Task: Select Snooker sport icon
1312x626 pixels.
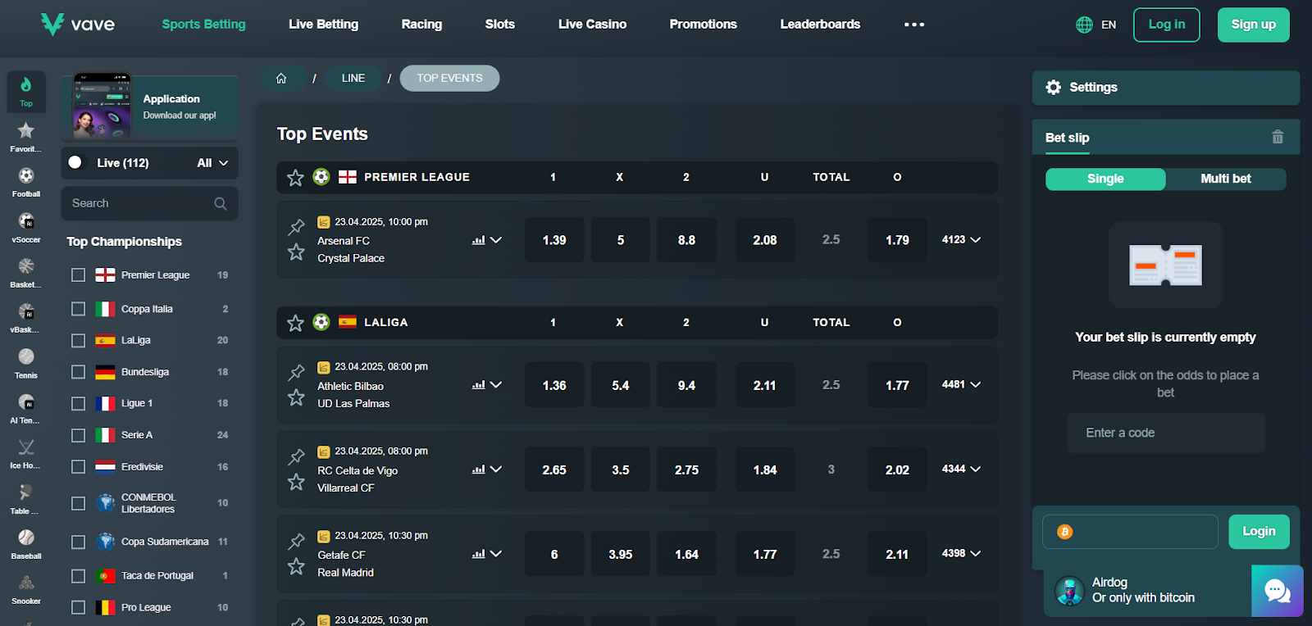Action: pos(26,583)
